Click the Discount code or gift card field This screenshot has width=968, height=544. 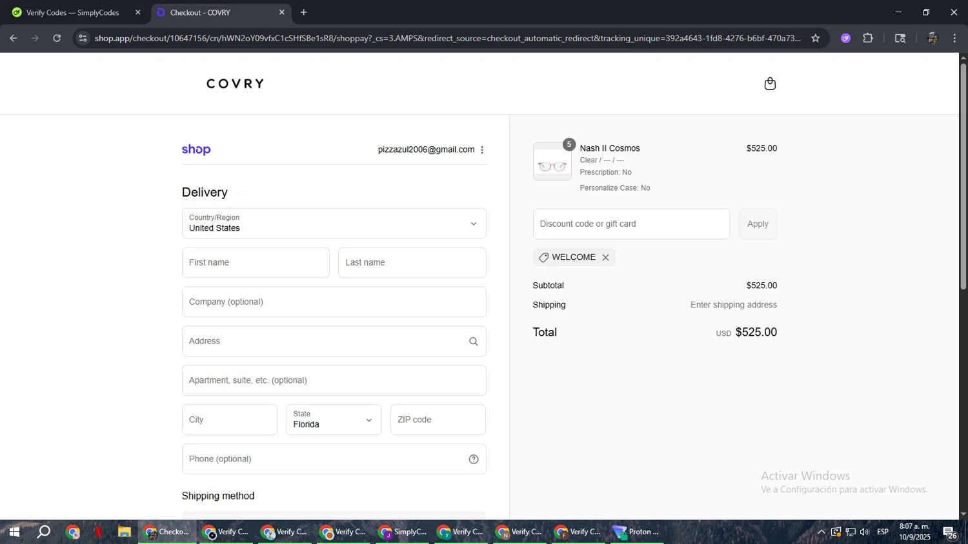click(631, 224)
